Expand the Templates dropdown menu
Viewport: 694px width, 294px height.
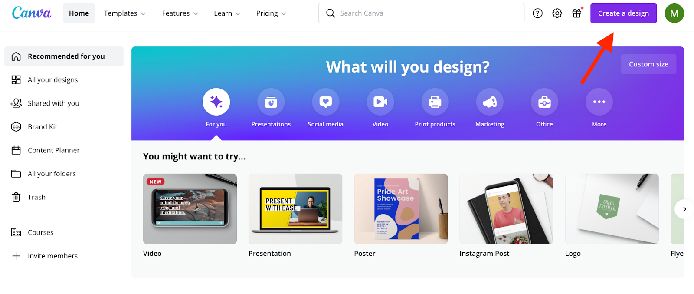click(125, 13)
